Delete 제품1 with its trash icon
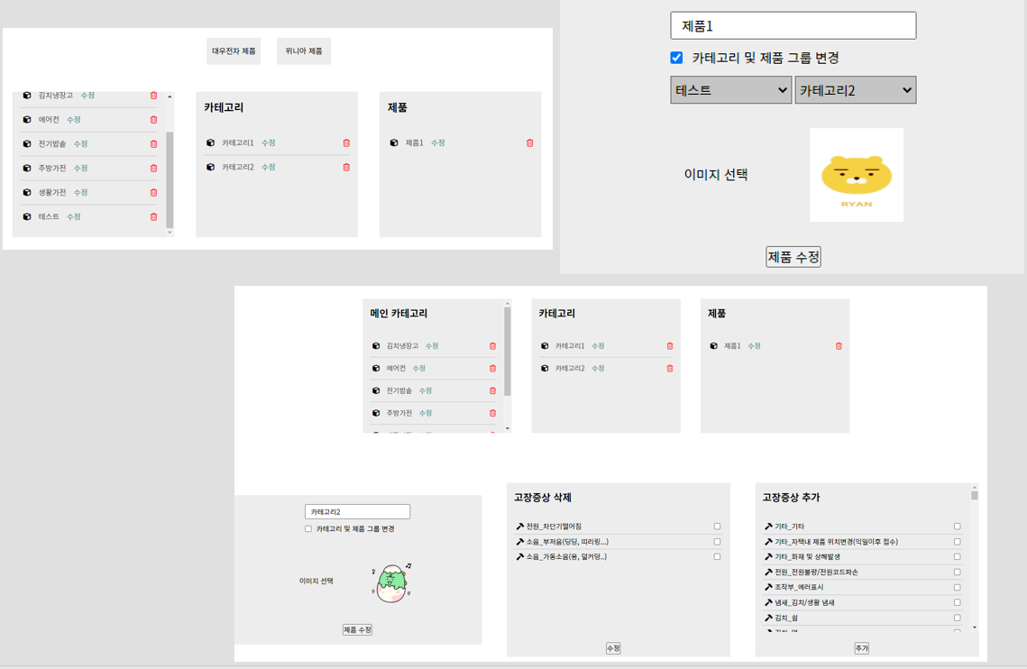 point(529,142)
